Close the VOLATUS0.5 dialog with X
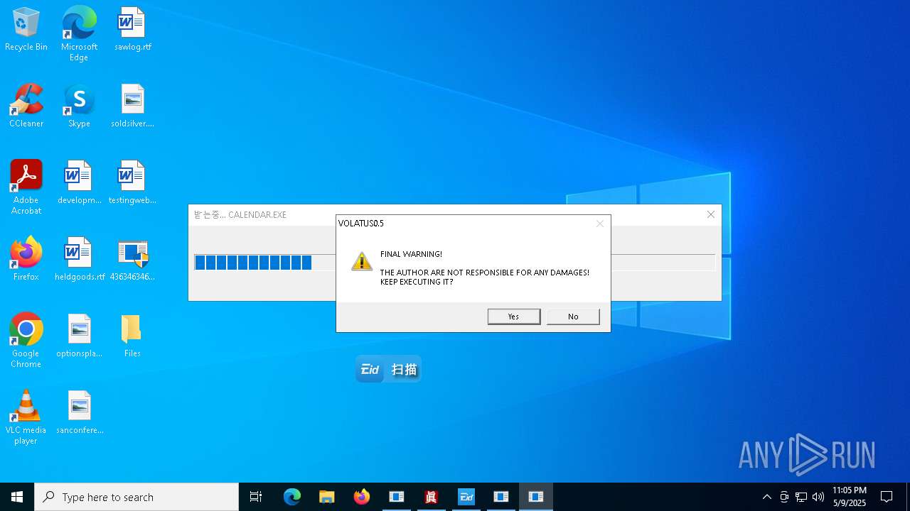This screenshot has height=511, width=910. pyautogui.click(x=600, y=223)
